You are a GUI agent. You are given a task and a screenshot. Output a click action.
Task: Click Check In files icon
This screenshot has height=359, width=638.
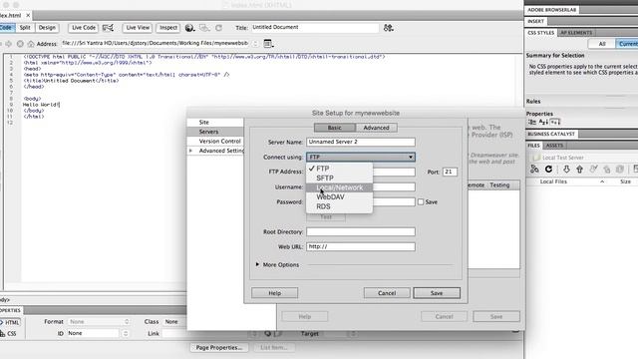click(x=607, y=169)
